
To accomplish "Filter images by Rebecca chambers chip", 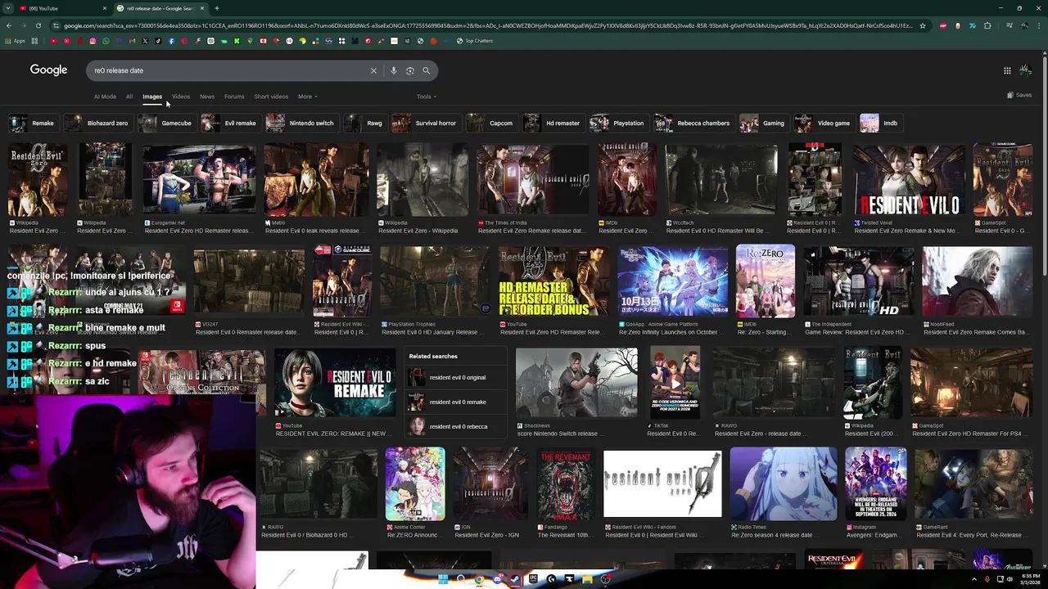I will click(693, 124).
